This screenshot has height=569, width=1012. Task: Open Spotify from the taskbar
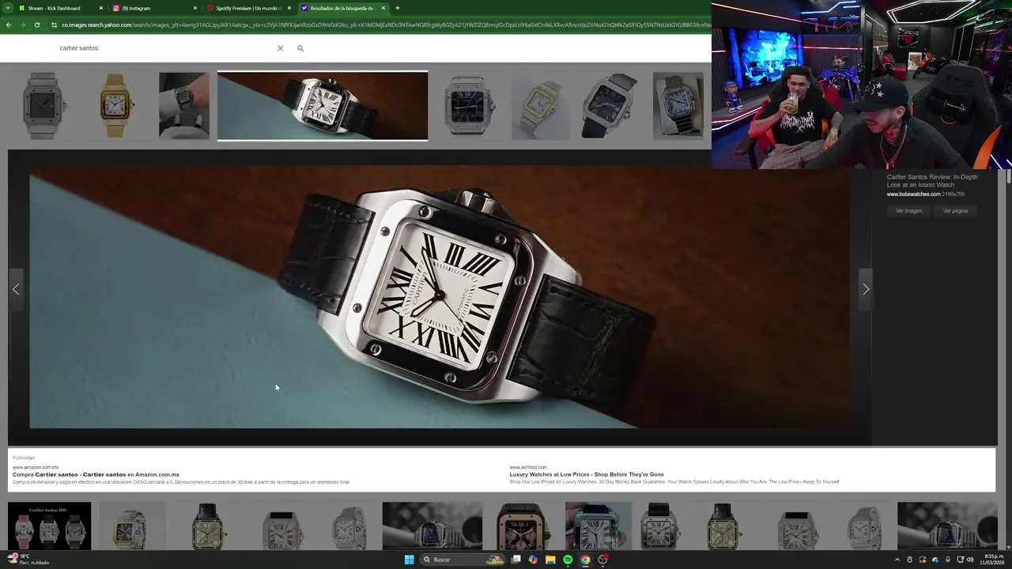(x=568, y=560)
